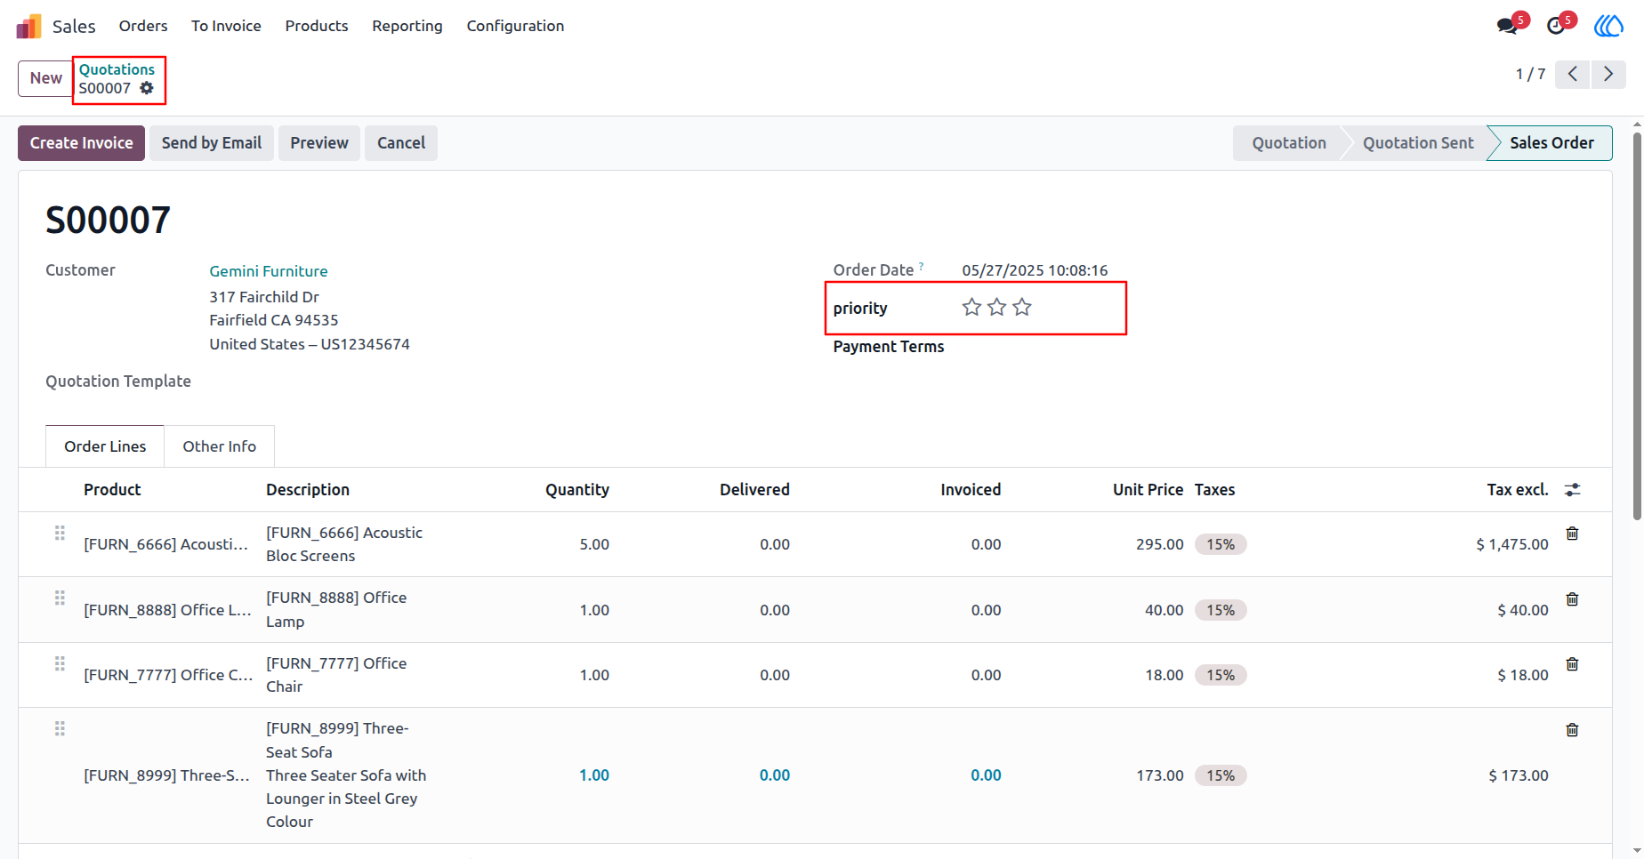Click the Preview button
The height and width of the screenshot is (859, 1644).
point(319,143)
